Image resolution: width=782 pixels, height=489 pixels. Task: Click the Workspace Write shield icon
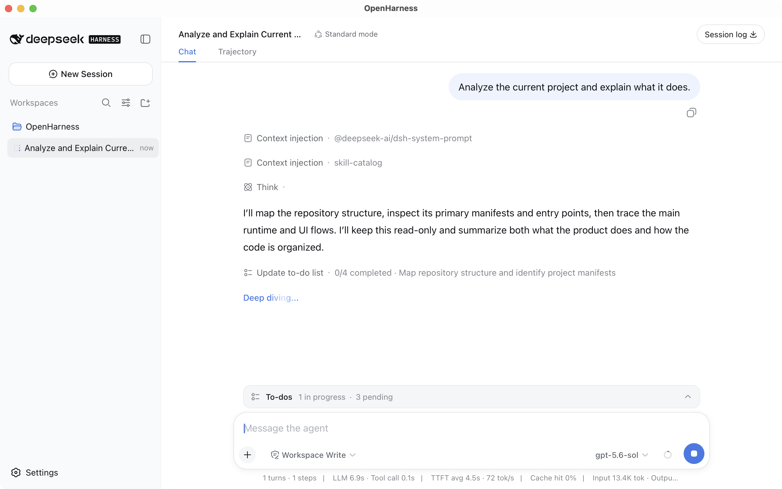pos(275,455)
